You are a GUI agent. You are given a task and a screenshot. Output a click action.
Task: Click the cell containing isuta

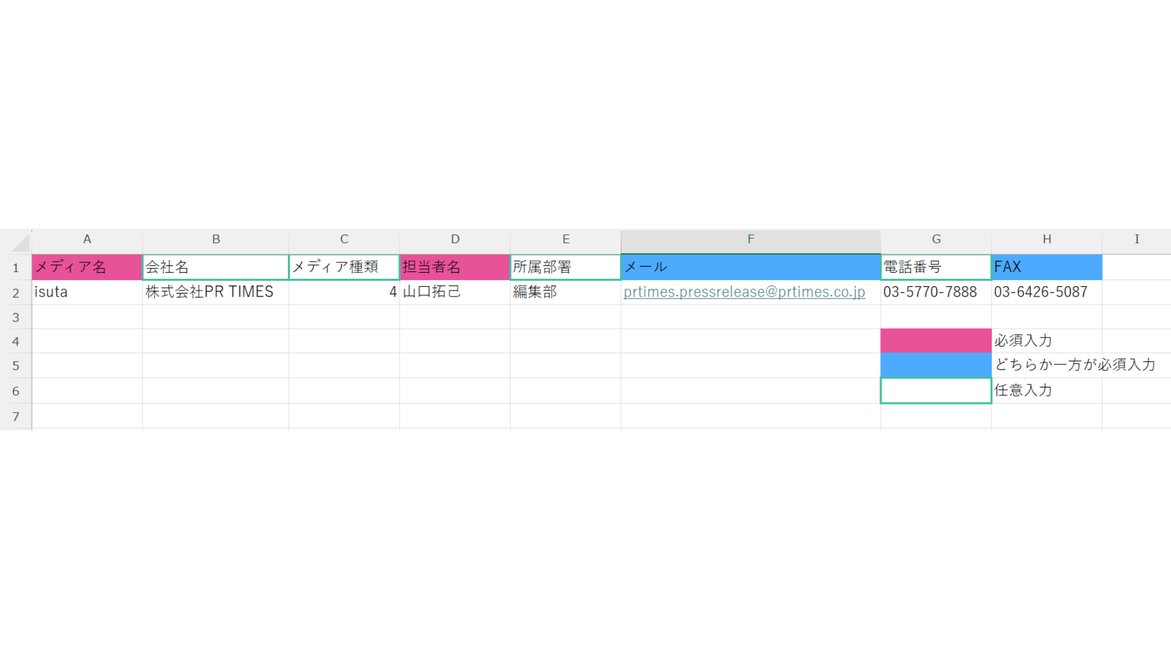pos(87,292)
